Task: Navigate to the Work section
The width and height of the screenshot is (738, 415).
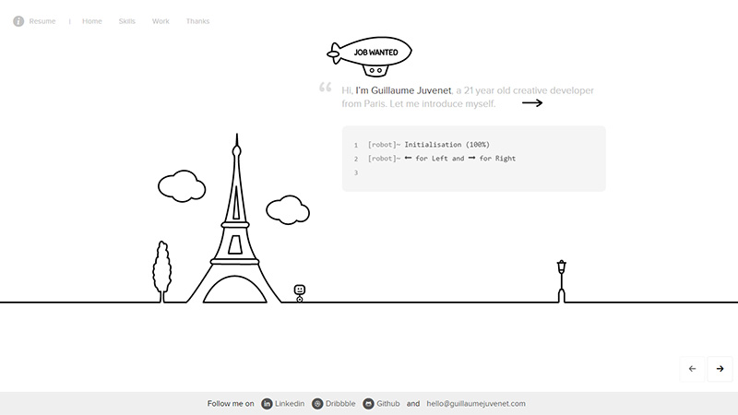Action: click(x=161, y=21)
